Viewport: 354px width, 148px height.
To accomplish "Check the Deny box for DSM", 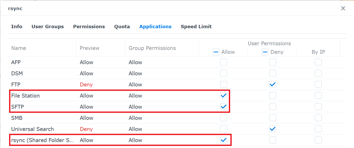I will tap(272, 73).
